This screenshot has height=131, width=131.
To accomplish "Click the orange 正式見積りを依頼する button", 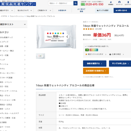I will (96, 71).
